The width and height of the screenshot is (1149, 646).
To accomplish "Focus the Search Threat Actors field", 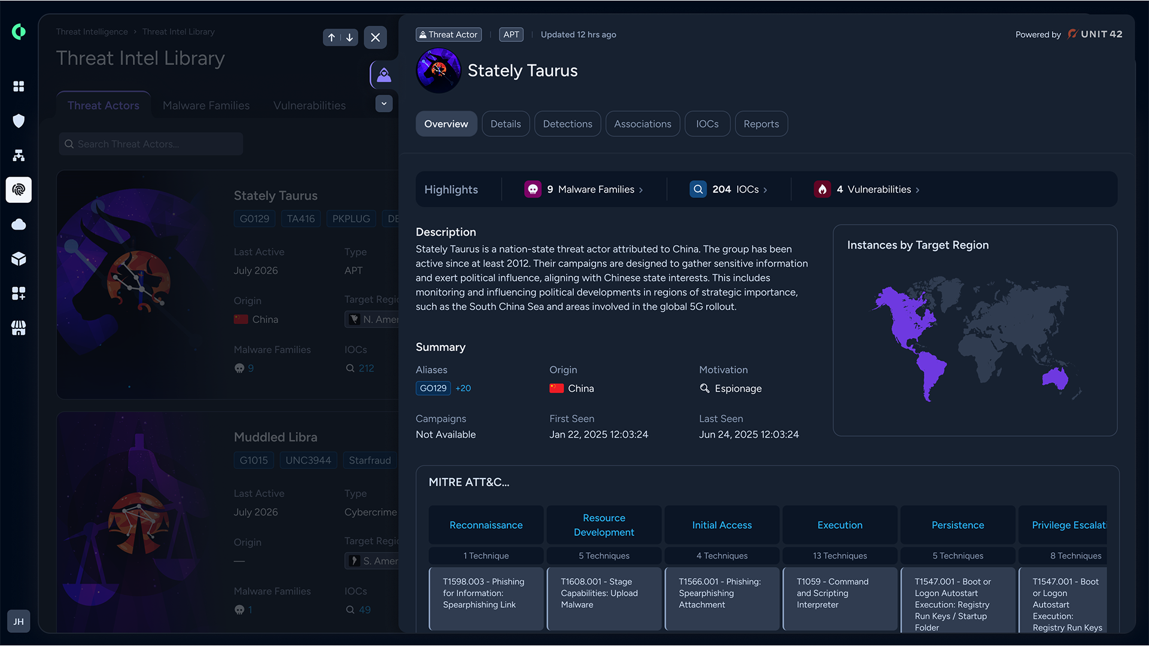I will pyautogui.click(x=151, y=144).
